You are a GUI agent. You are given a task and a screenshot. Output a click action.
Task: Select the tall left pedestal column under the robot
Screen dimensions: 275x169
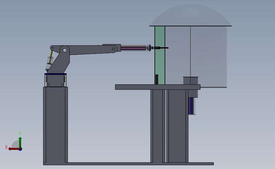coord(56,125)
